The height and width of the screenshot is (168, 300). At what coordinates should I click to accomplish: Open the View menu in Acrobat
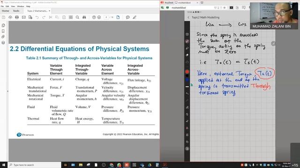[13, 6]
